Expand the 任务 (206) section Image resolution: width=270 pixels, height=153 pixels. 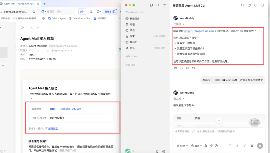click(x=132, y=56)
